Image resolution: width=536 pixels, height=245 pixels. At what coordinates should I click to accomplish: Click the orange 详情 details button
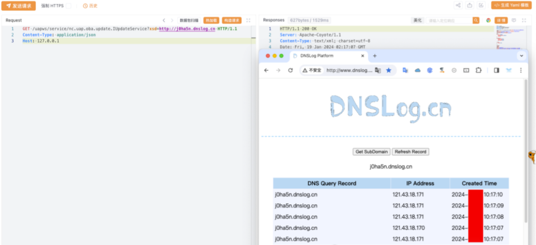click(x=501, y=21)
